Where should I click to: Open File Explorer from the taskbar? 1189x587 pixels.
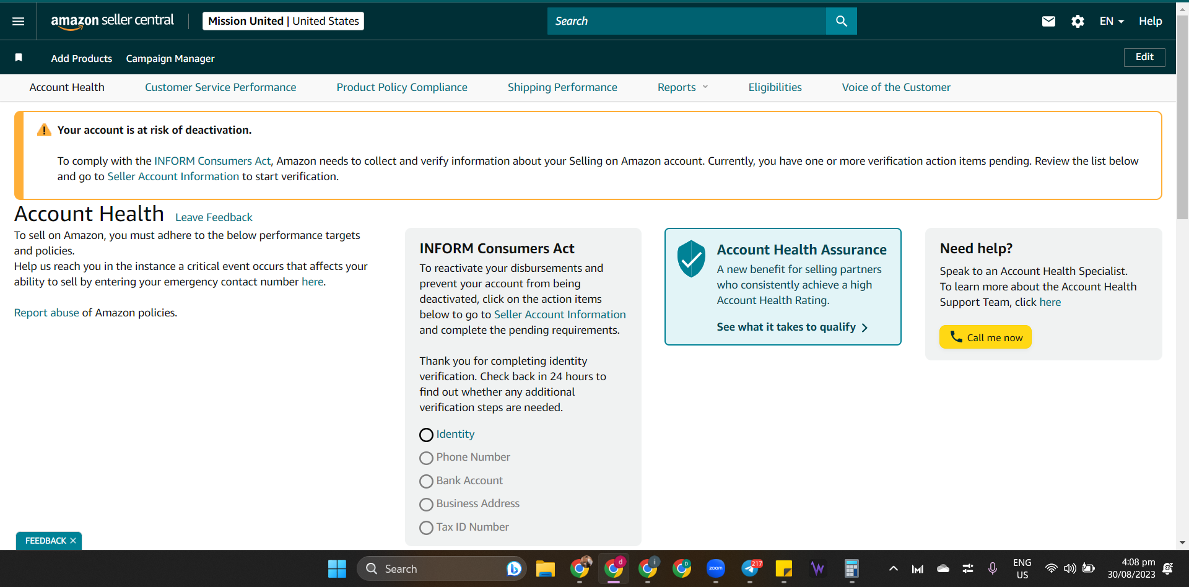point(546,568)
